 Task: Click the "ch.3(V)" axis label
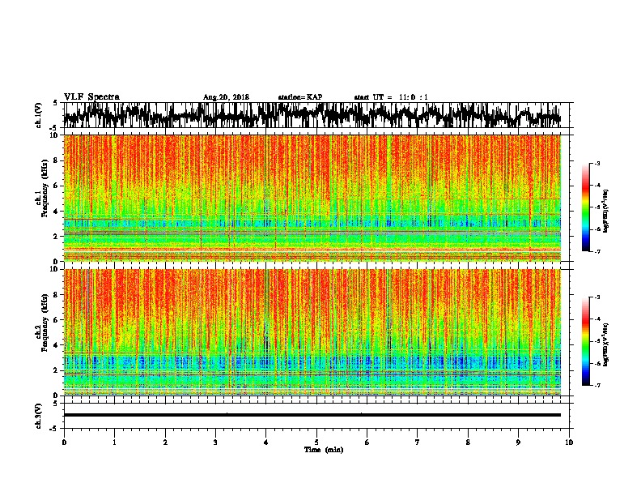tap(39, 416)
